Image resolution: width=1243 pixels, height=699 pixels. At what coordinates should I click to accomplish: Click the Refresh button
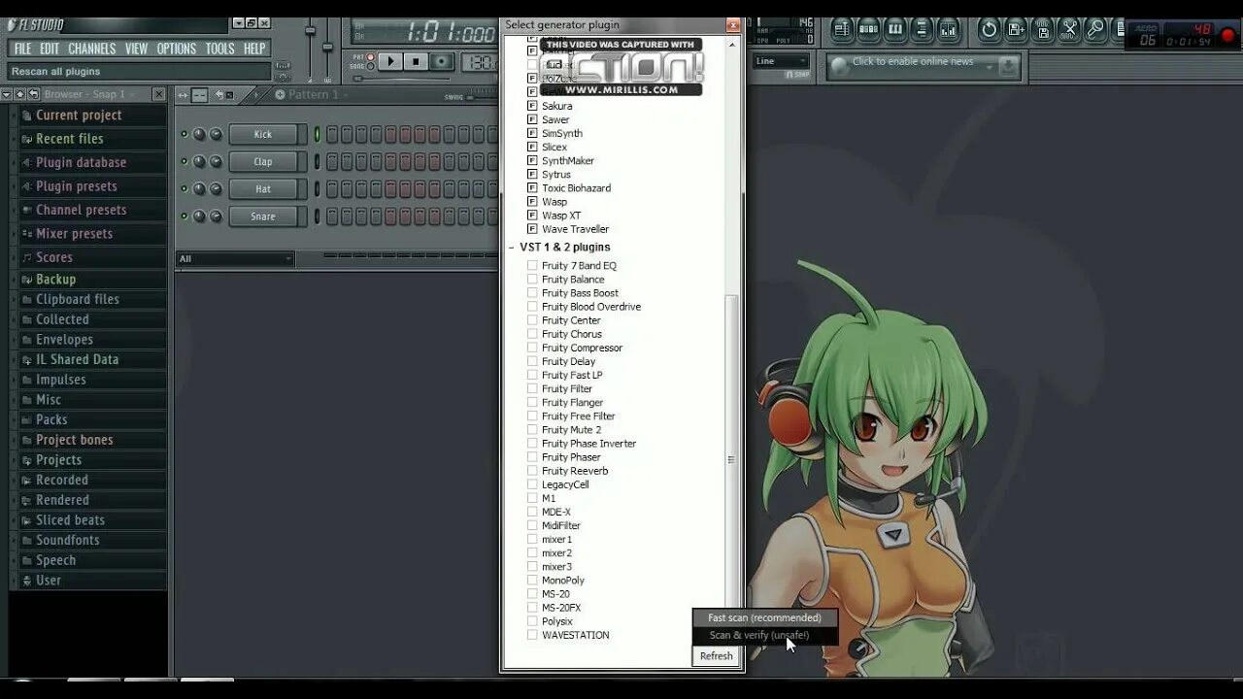[x=717, y=656]
